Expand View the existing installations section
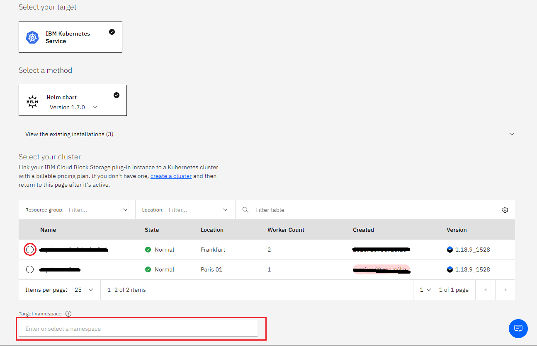The image size is (537, 346). click(x=511, y=134)
